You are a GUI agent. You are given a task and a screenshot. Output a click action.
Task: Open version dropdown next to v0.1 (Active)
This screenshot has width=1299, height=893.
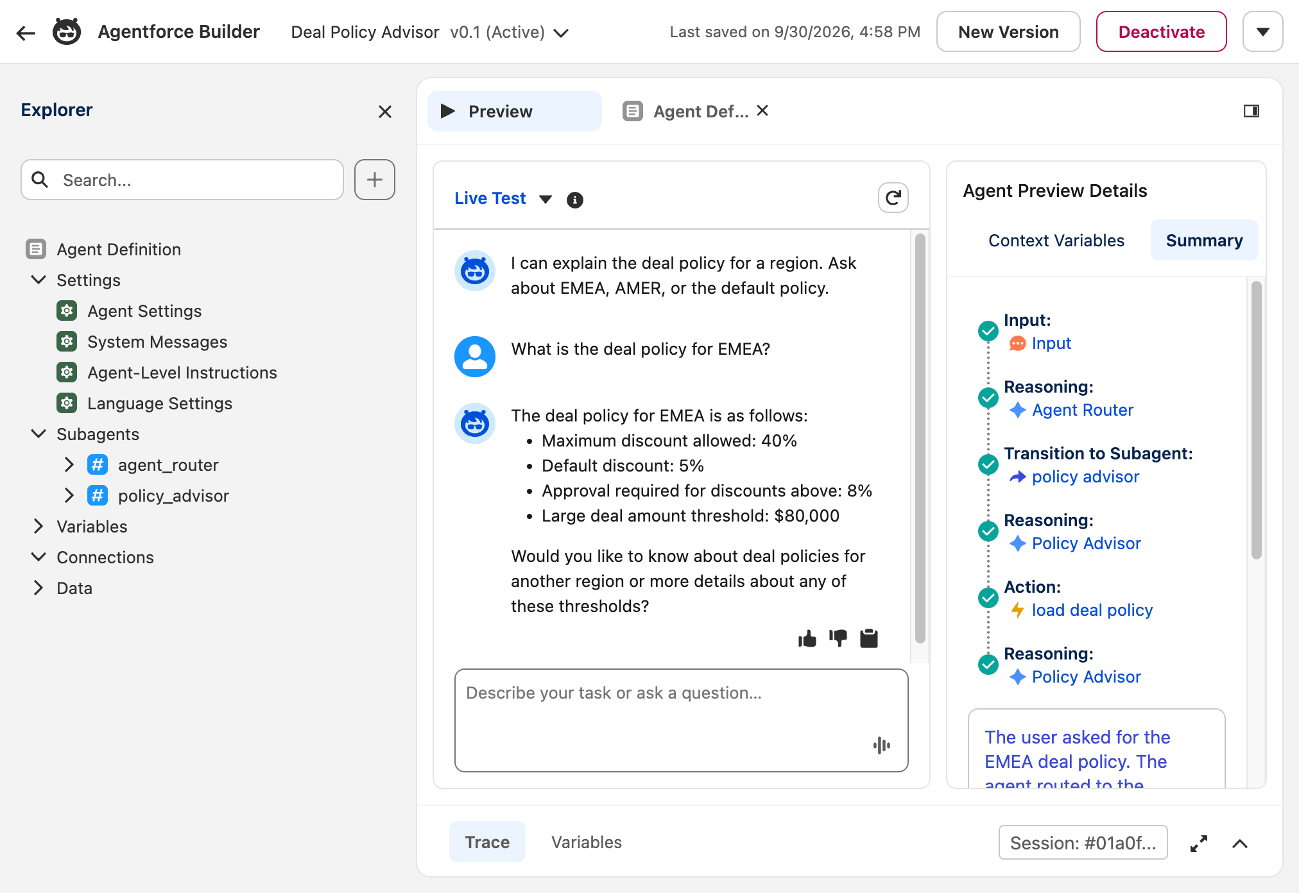click(561, 33)
